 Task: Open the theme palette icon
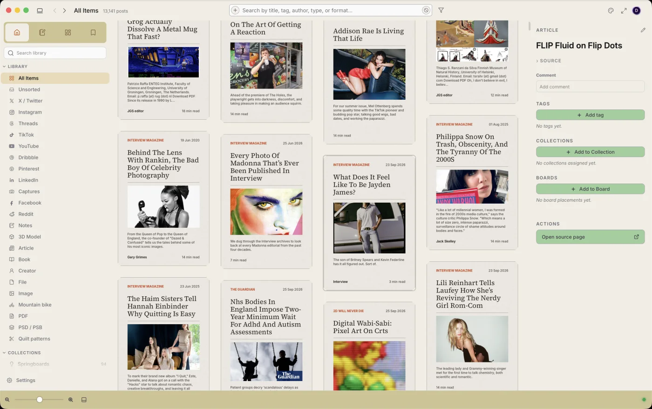pos(611,11)
